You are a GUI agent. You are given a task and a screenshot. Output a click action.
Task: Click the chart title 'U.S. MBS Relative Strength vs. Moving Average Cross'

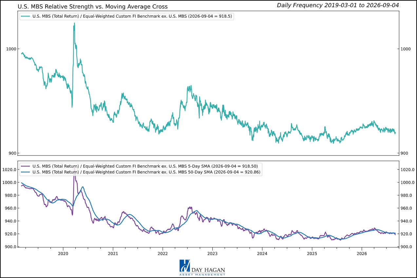(x=93, y=7)
